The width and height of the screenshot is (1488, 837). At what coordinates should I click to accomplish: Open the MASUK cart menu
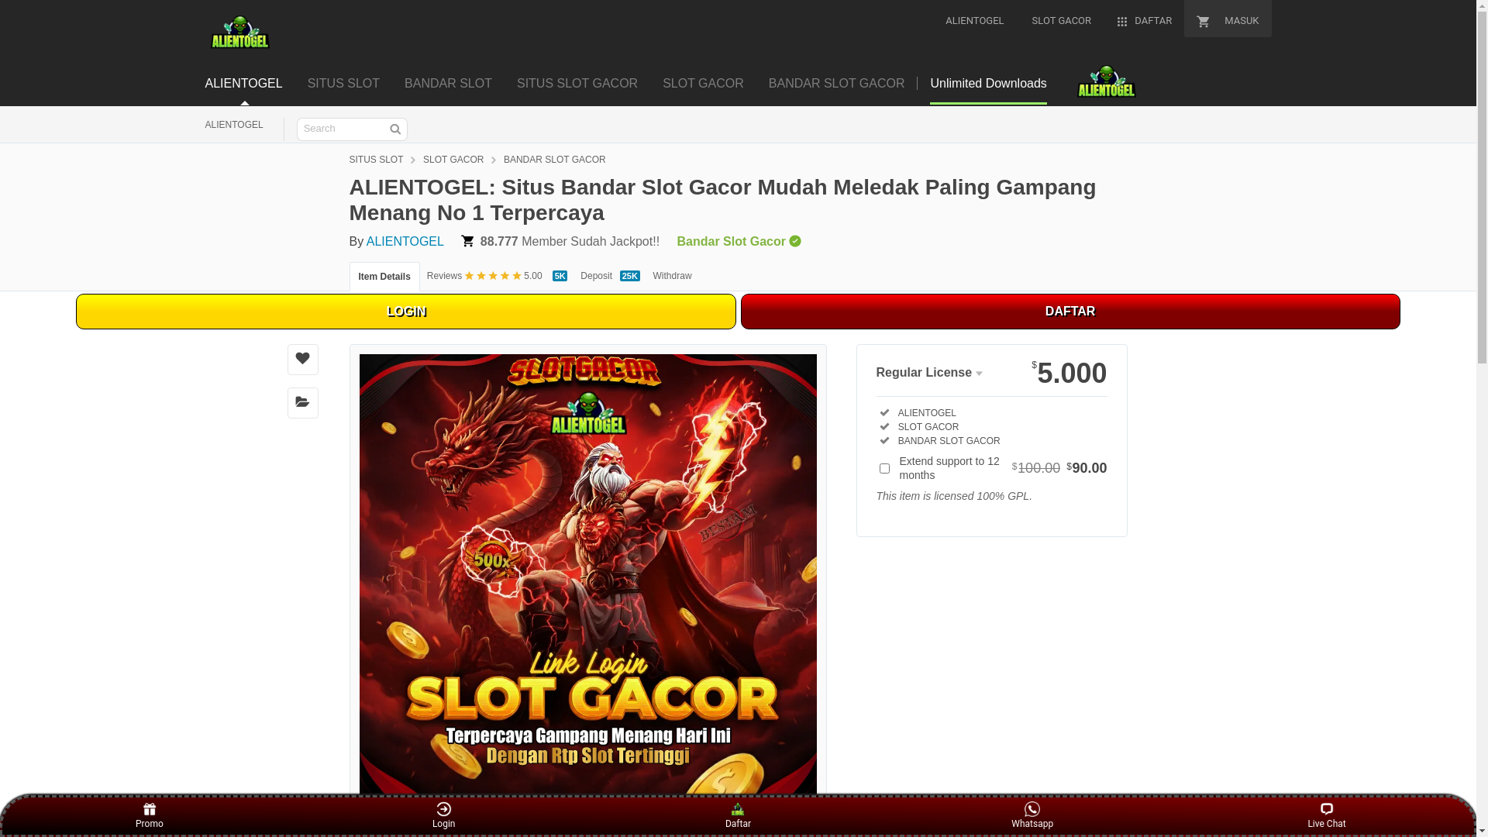tap(1228, 21)
